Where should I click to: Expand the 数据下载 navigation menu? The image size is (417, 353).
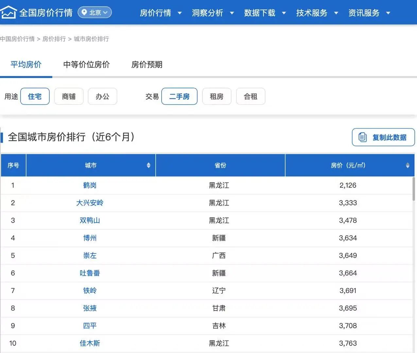click(265, 13)
